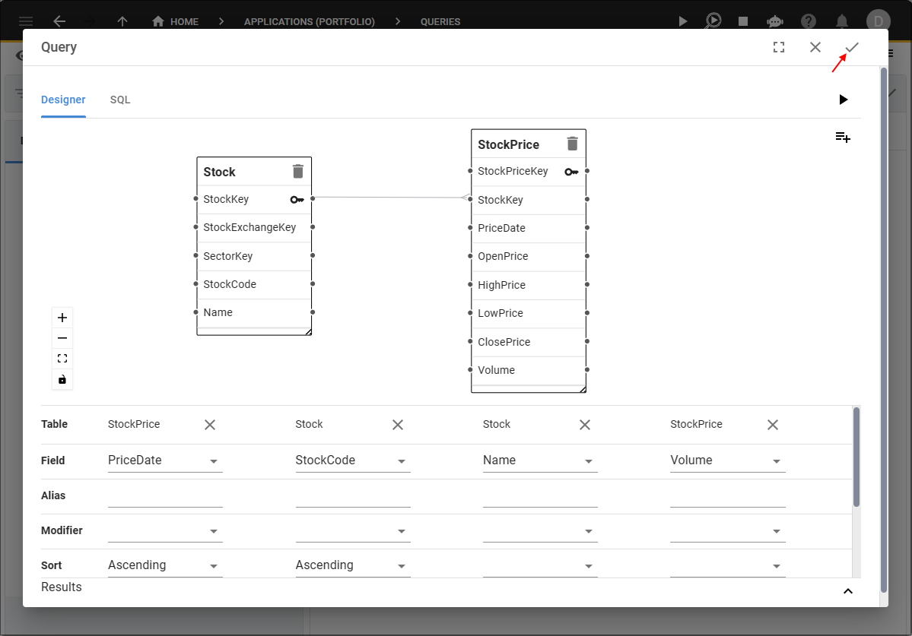The width and height of the screenshot is (912, 636).
Task: Open Modifier dropdown for Volume column
Action: tap(728, 531)
